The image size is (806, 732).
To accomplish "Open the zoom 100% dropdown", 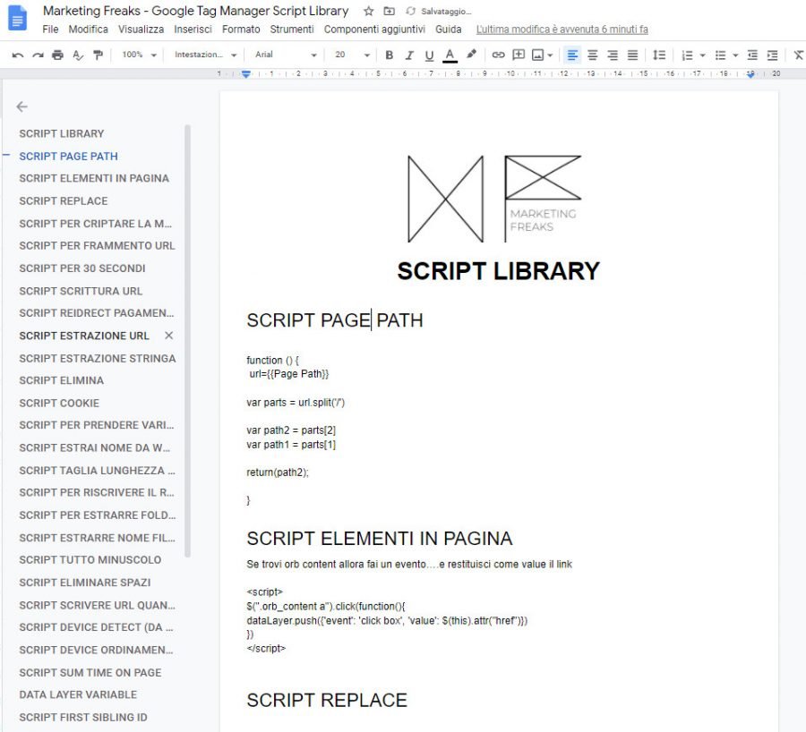I will pos(139,55).
